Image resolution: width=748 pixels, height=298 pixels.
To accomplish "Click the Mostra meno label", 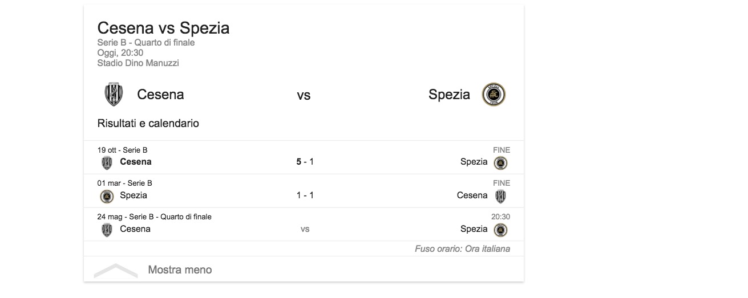I will pos(180,270).
